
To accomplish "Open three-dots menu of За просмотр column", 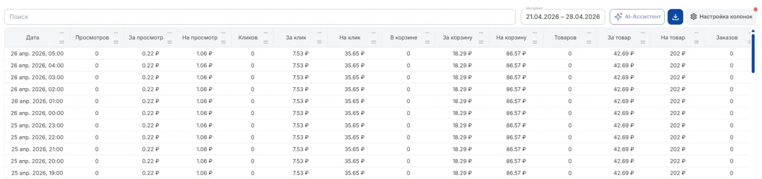I will point(170,33).
